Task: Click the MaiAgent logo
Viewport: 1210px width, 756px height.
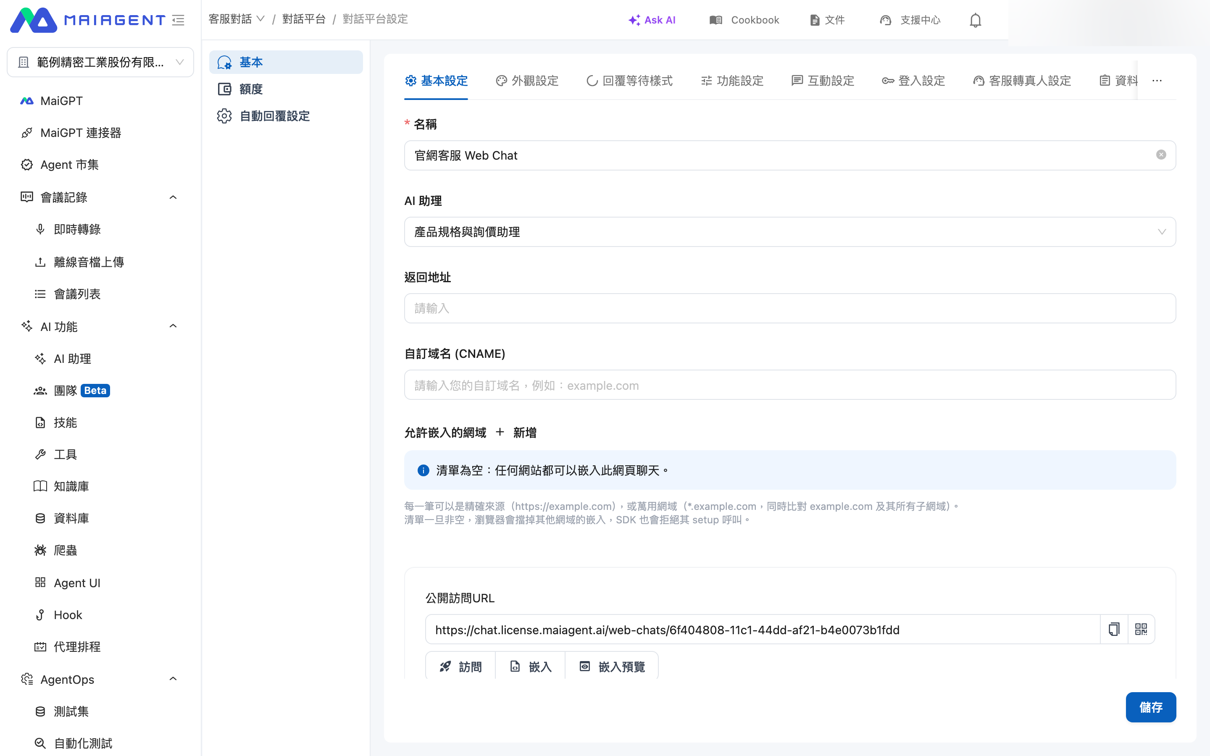Action: pyautogui.click(x=87, y=20)
